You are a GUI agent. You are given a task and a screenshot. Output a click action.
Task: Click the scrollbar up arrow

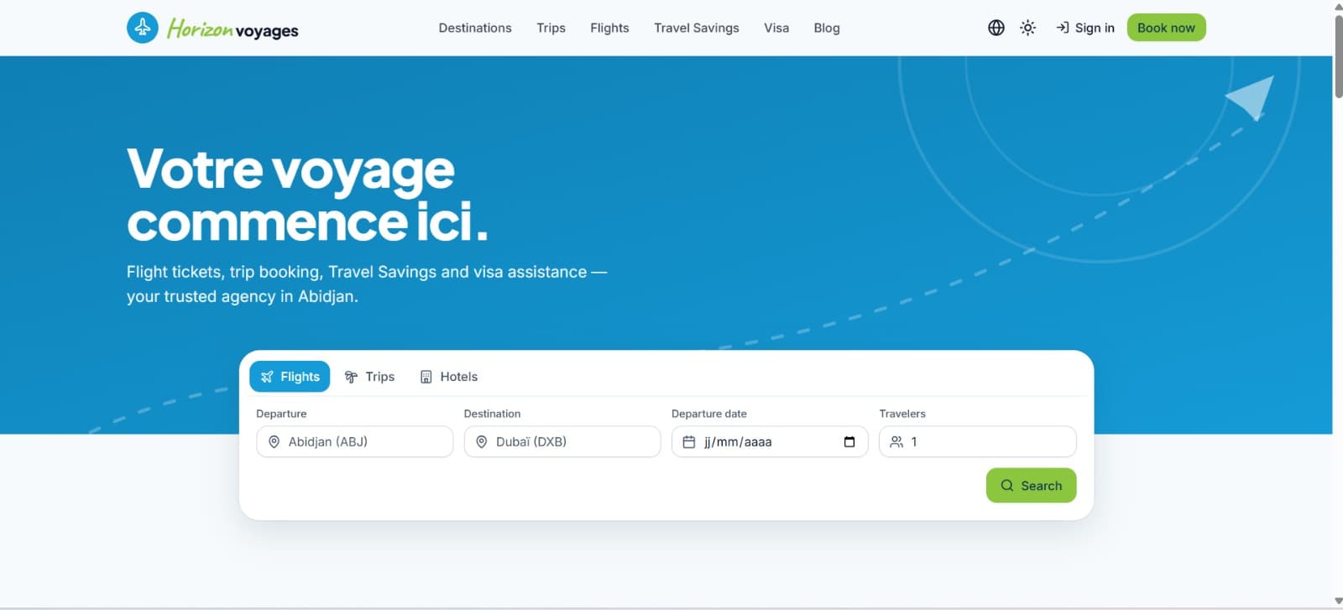[1338, 7]
